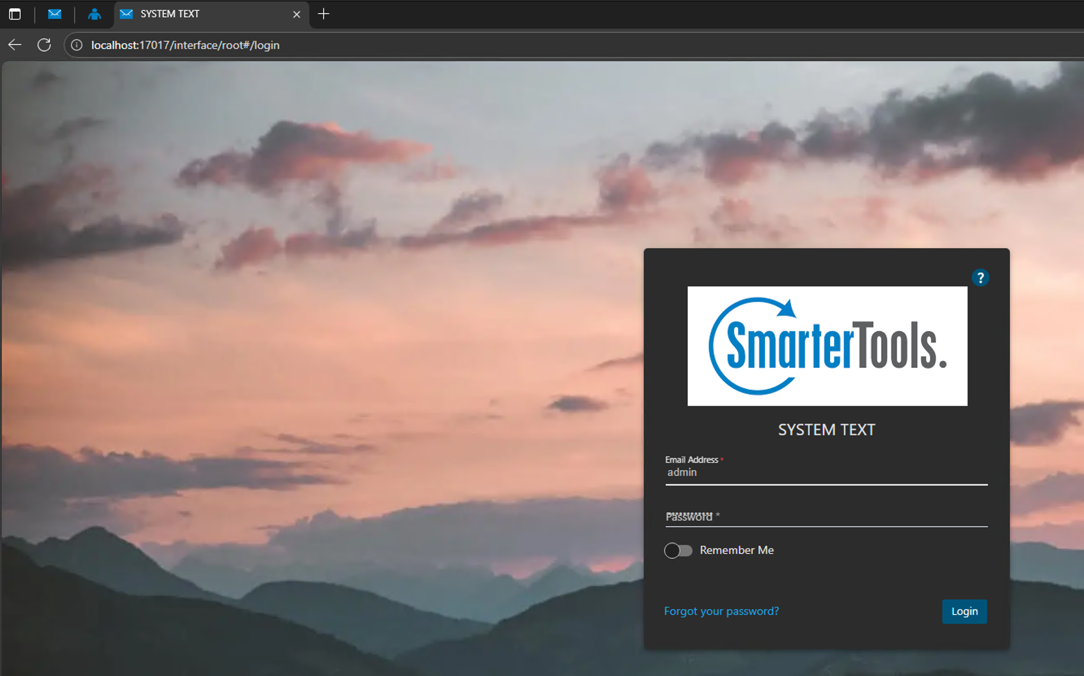
Task: Click the Forgot your password link
Action: pos(721,611)
